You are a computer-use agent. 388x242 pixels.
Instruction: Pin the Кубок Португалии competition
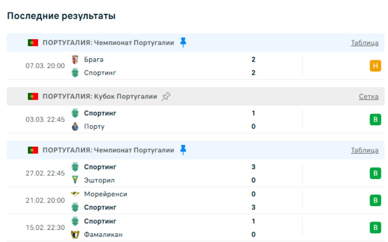point(166,96)
